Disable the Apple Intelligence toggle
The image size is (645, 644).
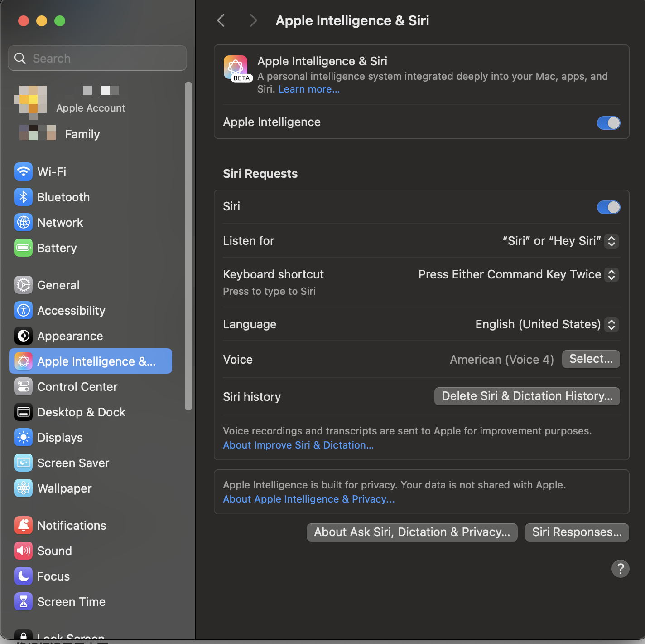click(x=608, y=123)
